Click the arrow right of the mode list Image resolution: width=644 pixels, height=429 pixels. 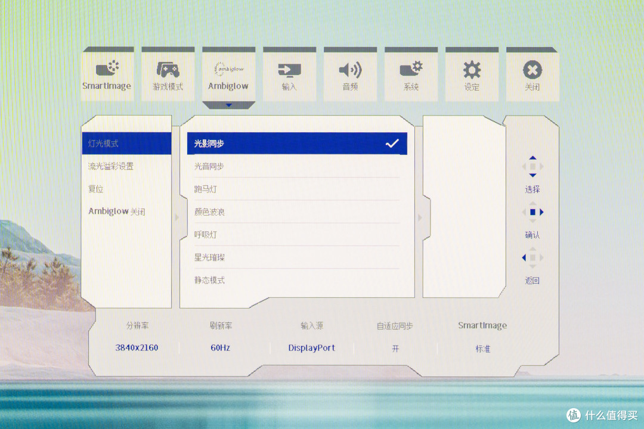point(420,217)
